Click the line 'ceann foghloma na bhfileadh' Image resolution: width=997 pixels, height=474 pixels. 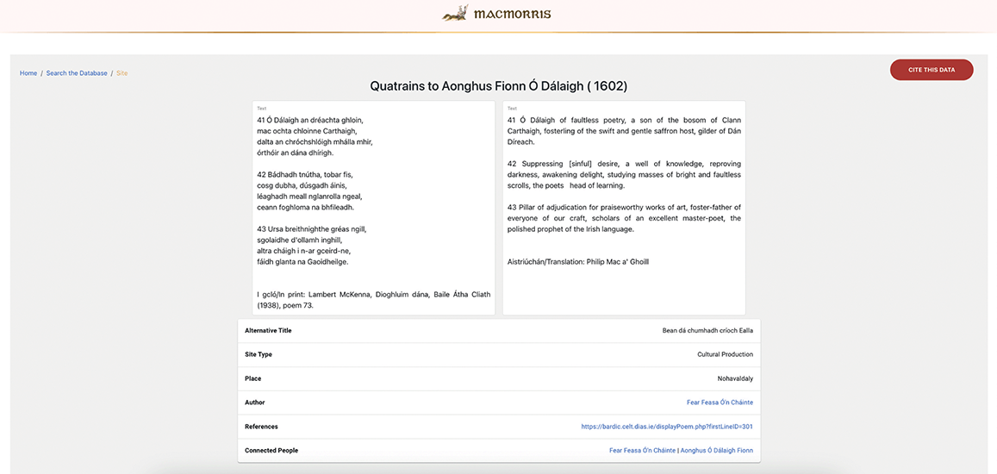click(305, 208)
